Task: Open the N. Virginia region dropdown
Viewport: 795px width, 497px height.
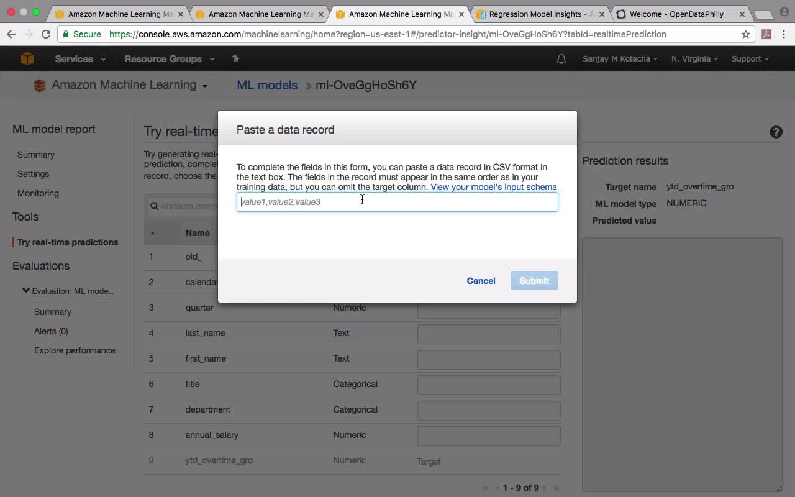Action: coord(694,59)
